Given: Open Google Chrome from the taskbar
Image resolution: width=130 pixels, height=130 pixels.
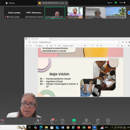Looking at the screenshot, I should pyautogui.click(x=68, y=127).
